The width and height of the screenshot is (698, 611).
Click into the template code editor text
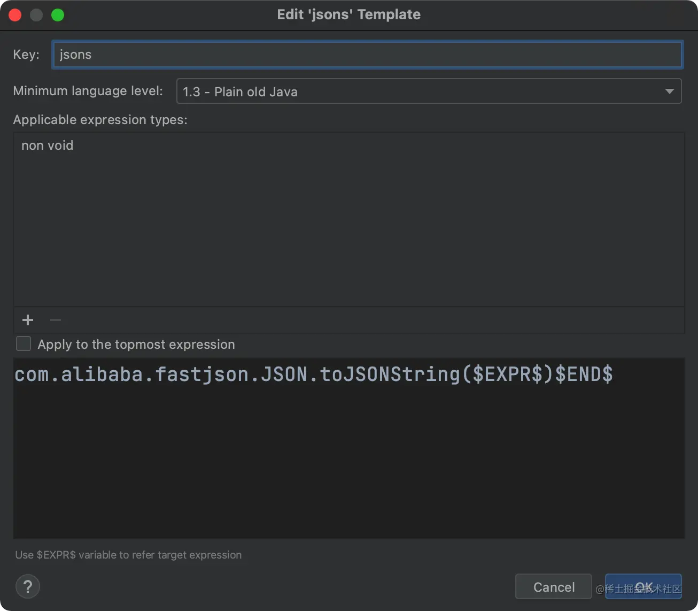pyautogui.click(x=314, y=374)
